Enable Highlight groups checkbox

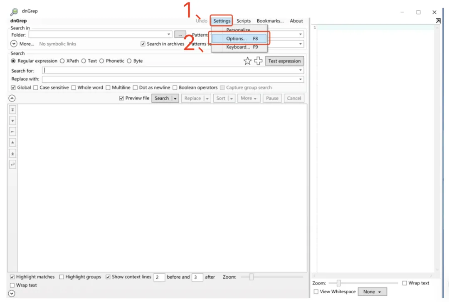click(62, 277)
